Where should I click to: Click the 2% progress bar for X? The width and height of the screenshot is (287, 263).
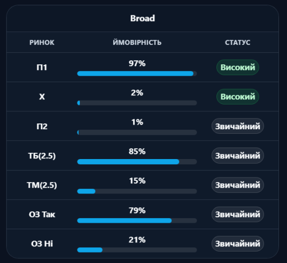pos(137,103)
